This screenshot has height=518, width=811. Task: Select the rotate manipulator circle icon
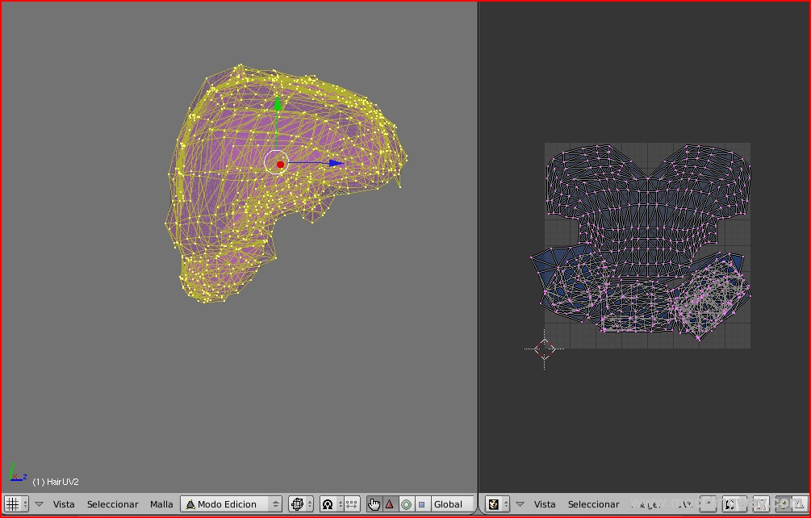(406, 504)
